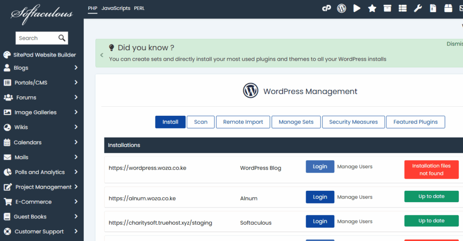The image size is (463, 241).
Task: Expand the Project Management chevron
Action: [x=76, y=187]
